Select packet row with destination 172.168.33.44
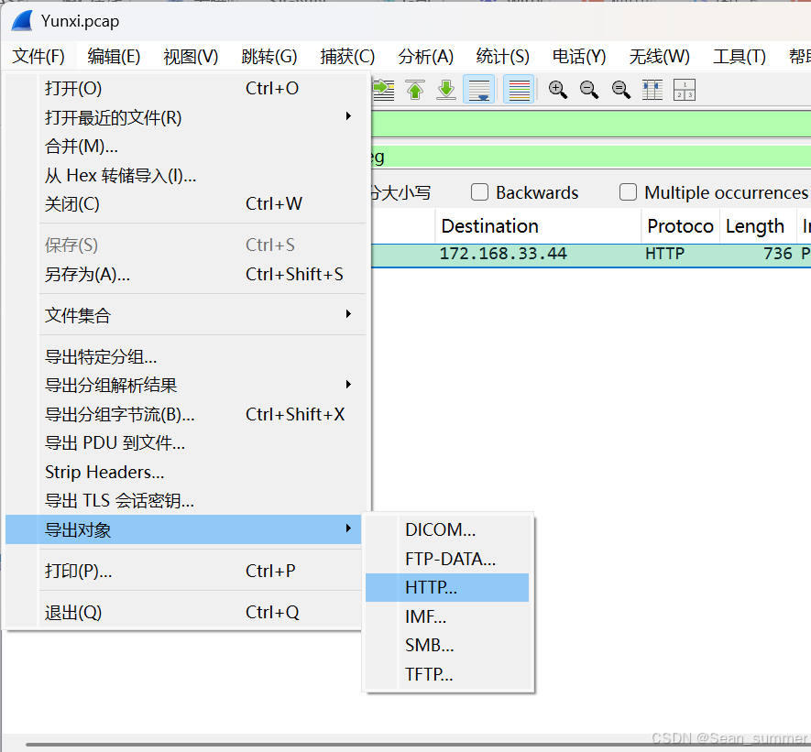Image resolution: width=811 pixels, height=752 pixels. (x=591, y=254)
